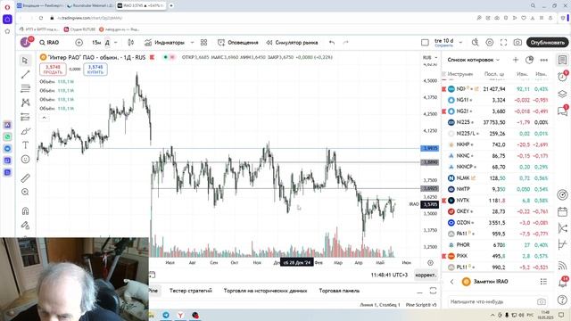Switch chart to fullscreen mode
Viewport: 571px width, 321px height.
click(x=503, y=43)
